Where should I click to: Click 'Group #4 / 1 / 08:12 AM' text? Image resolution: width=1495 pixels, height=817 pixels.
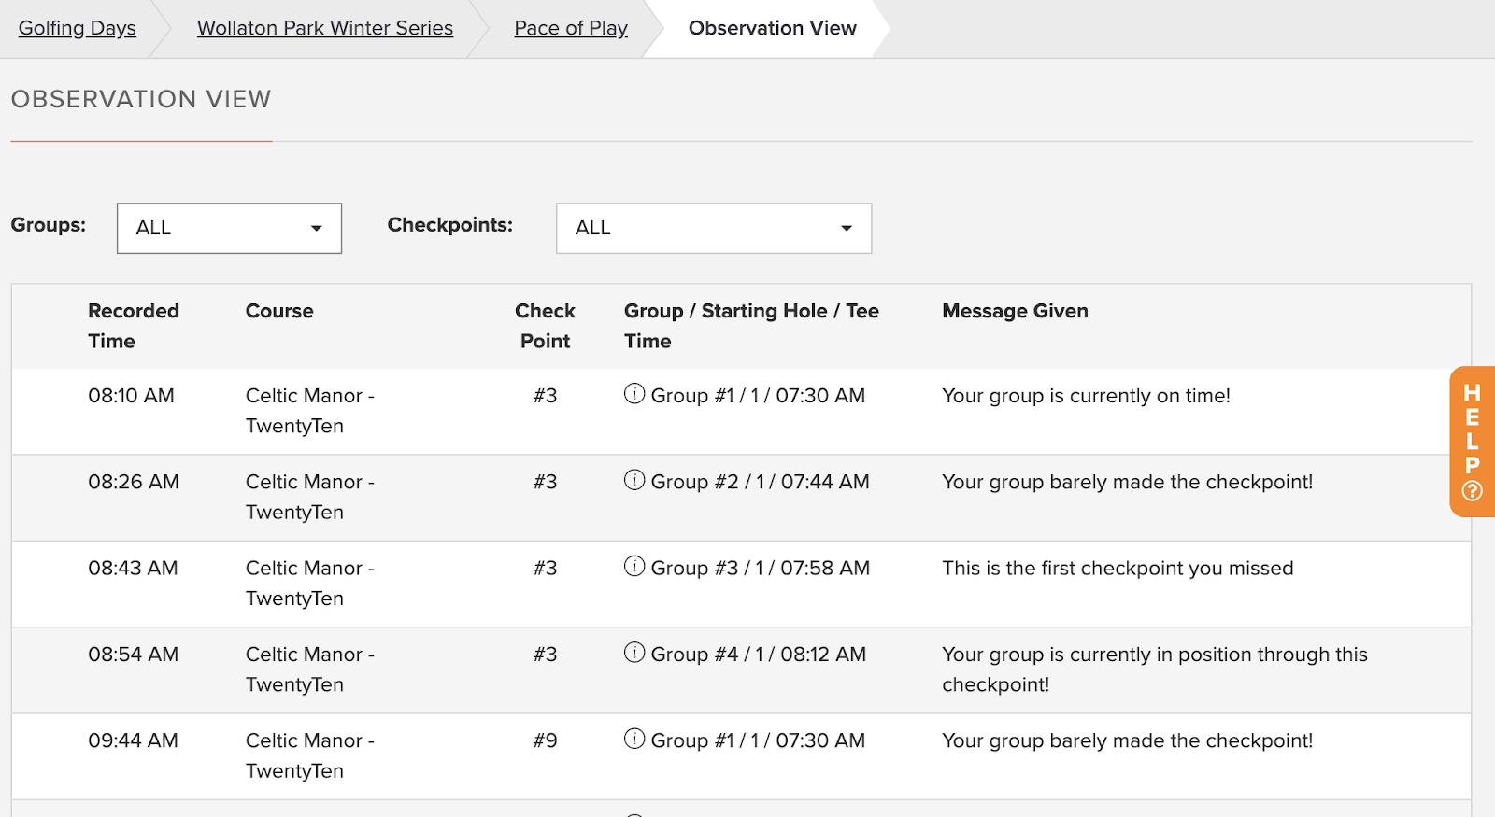pos(759,655)
